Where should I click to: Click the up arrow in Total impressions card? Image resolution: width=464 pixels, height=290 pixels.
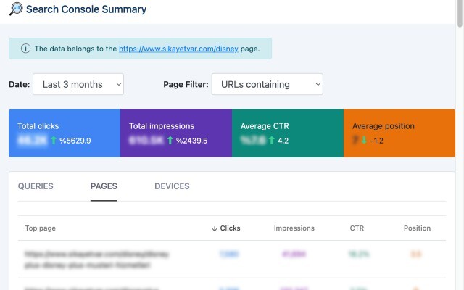tap(170, 140)
